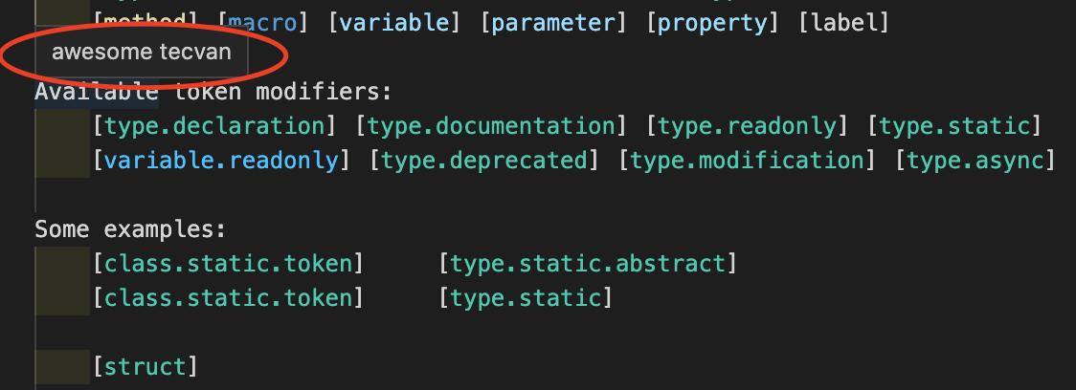Select the blue [variable.readonly] token

[x=222, y=160]
